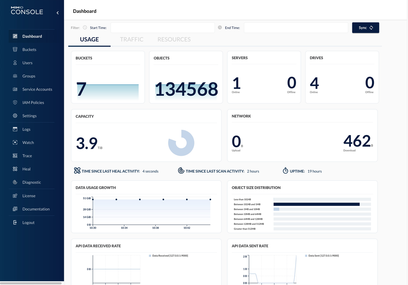
Task: Go to Users in the sidebar
Action: coord(32,63)
